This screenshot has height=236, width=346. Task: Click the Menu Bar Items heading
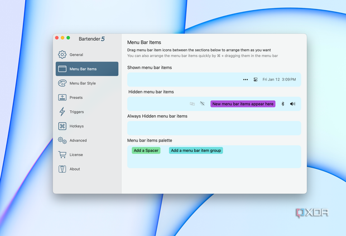tap(144, 43)
